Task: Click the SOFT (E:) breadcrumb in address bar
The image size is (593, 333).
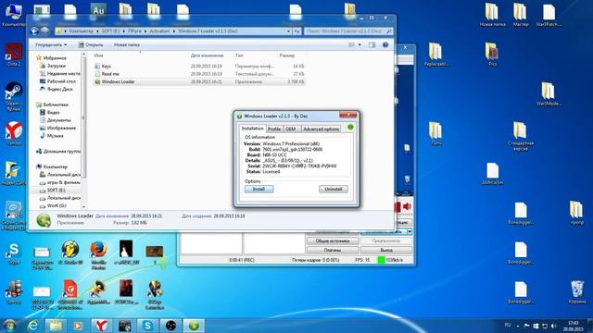Action: (109, 31)
